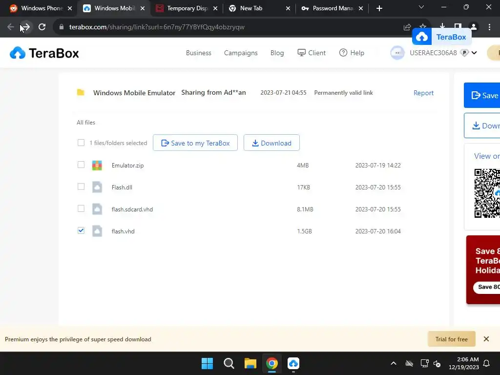The image size is (500, 375).
Task: Click the TeraBox logo in the page header
Action: pyautogui.click(x=44, y=53)
